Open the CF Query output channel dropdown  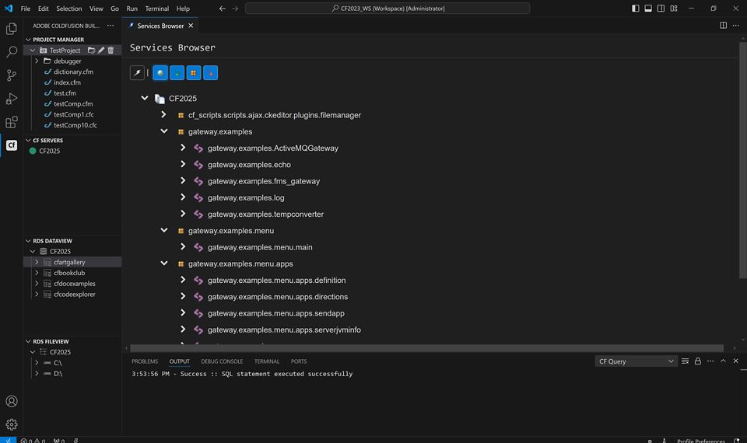pos(636,361)
